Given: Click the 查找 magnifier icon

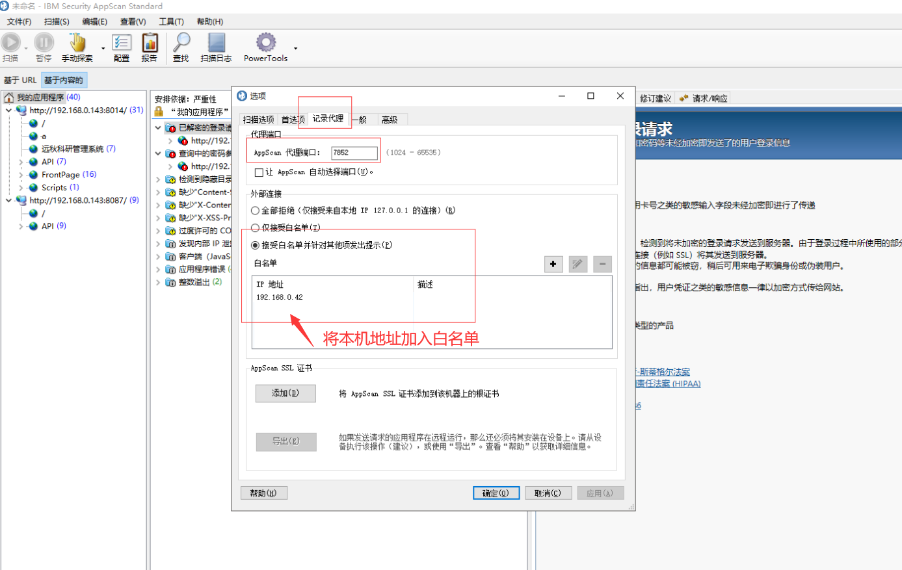Looking at the screenshot, I should tap(181, 42).
